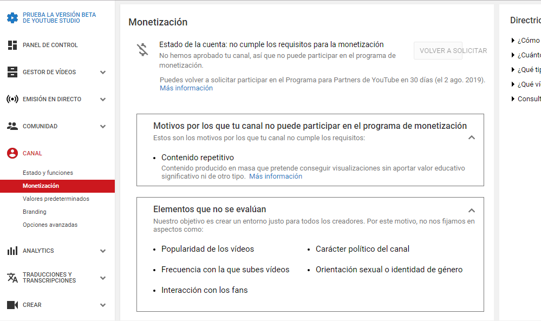Viewport: 541px width, 321px height.
Task: Open Estado y funciones under Canal
Action: click(48, 173)
